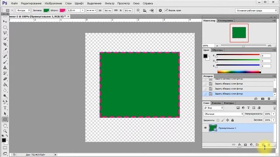Select the Rectangle shape tool
This screenshot has height=157, width=280.
click(5, 119)
